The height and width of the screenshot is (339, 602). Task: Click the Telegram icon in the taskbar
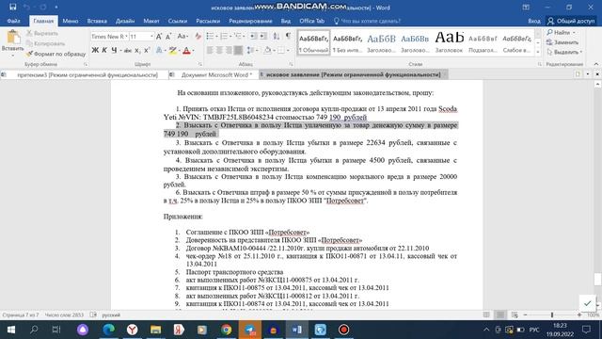(250, 330)
